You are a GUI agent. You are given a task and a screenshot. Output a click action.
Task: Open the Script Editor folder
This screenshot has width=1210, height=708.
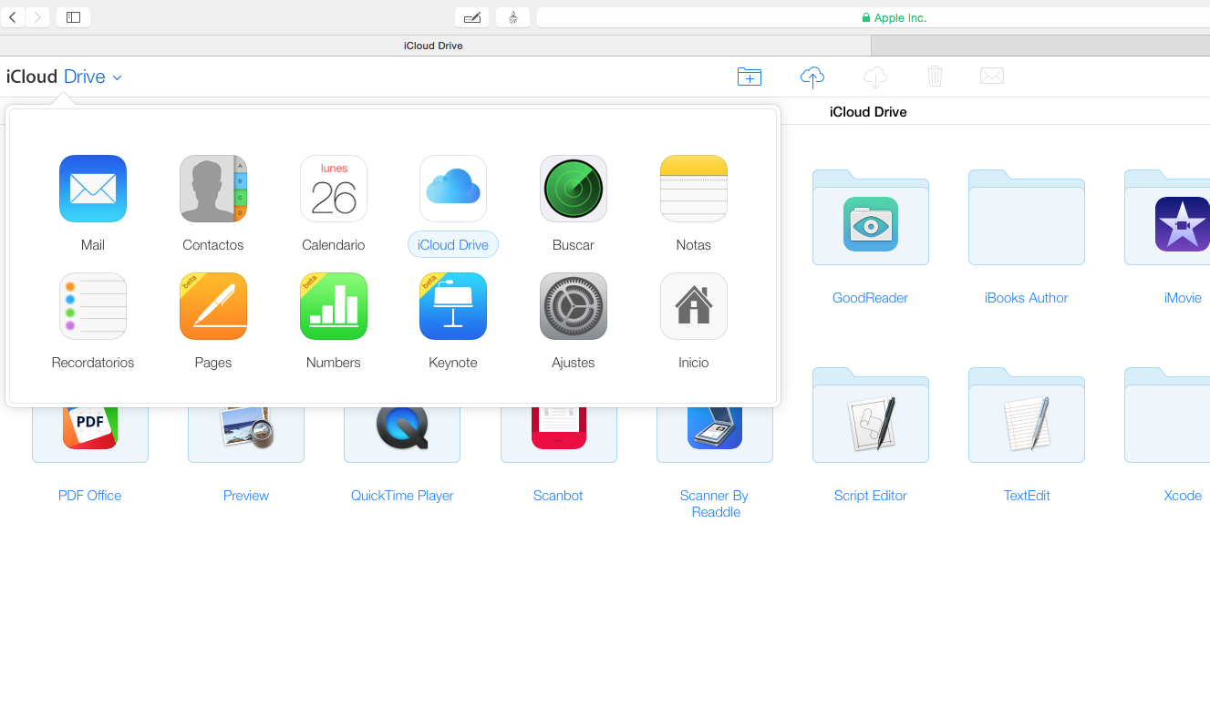pos(870,417)
